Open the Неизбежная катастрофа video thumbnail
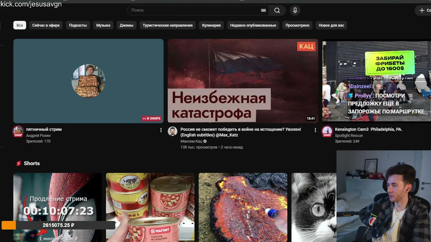This screenshot has height=242, width=431. (243, 81)
